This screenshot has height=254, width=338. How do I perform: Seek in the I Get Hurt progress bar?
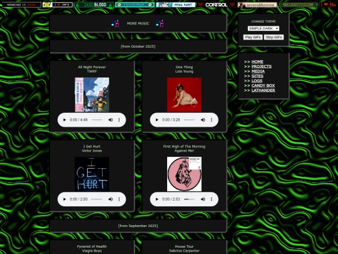point(97,199)
